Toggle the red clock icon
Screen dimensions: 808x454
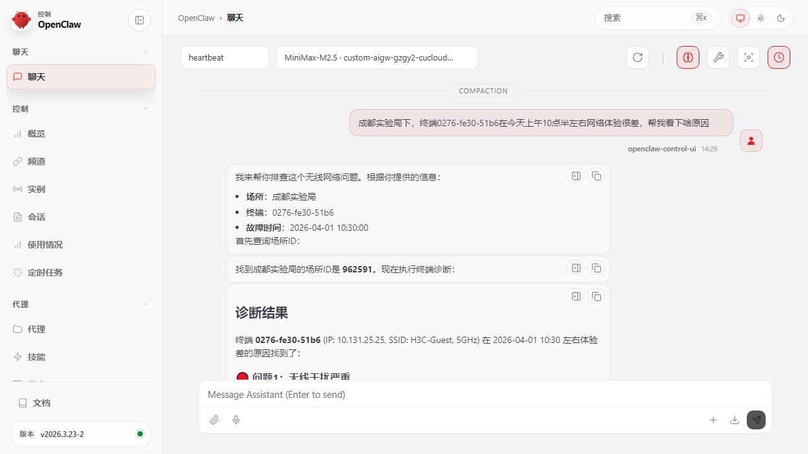point(779,57)
